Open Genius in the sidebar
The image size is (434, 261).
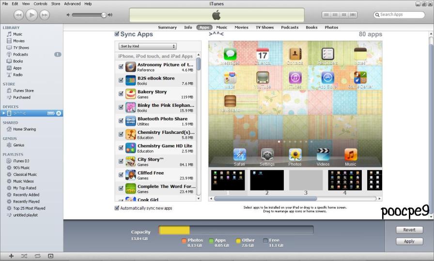[x=18, y=145]
